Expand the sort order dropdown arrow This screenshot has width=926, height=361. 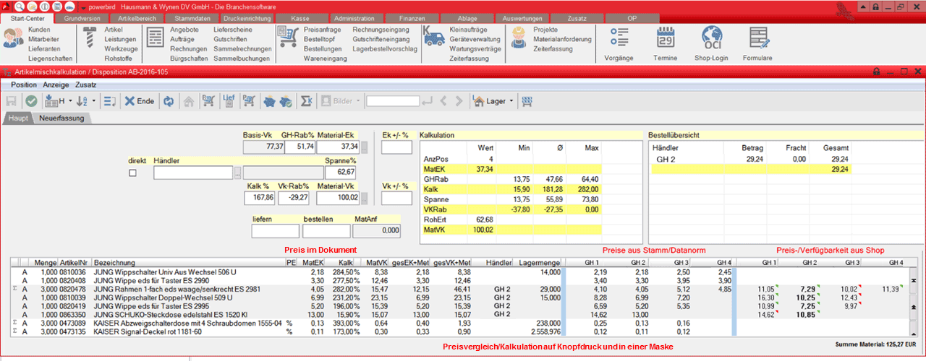coord(95,101)
